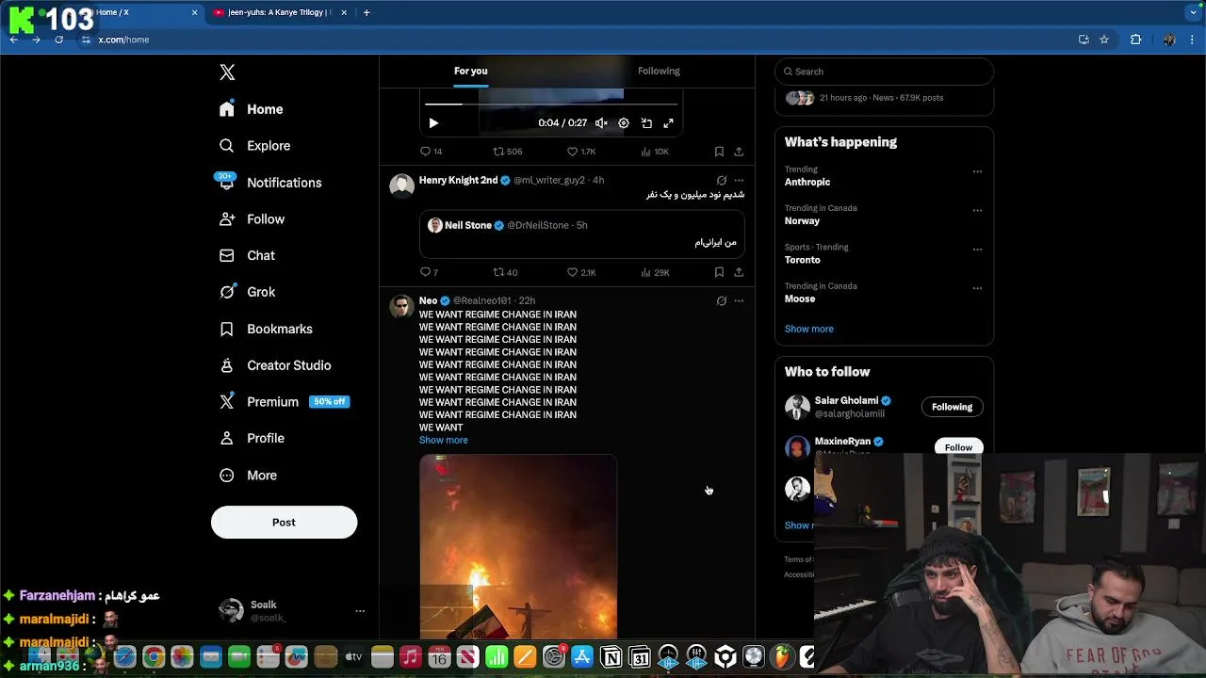This screenshot has width=1206, height=678.
Task: Open Henry Knight 2nd profile avatar
Action: pyautogui.click(x=402, y=186)
